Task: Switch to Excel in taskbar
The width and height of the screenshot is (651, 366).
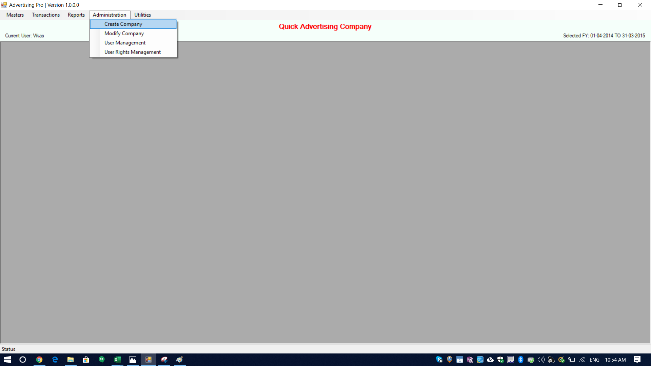Action: point(117,360)
